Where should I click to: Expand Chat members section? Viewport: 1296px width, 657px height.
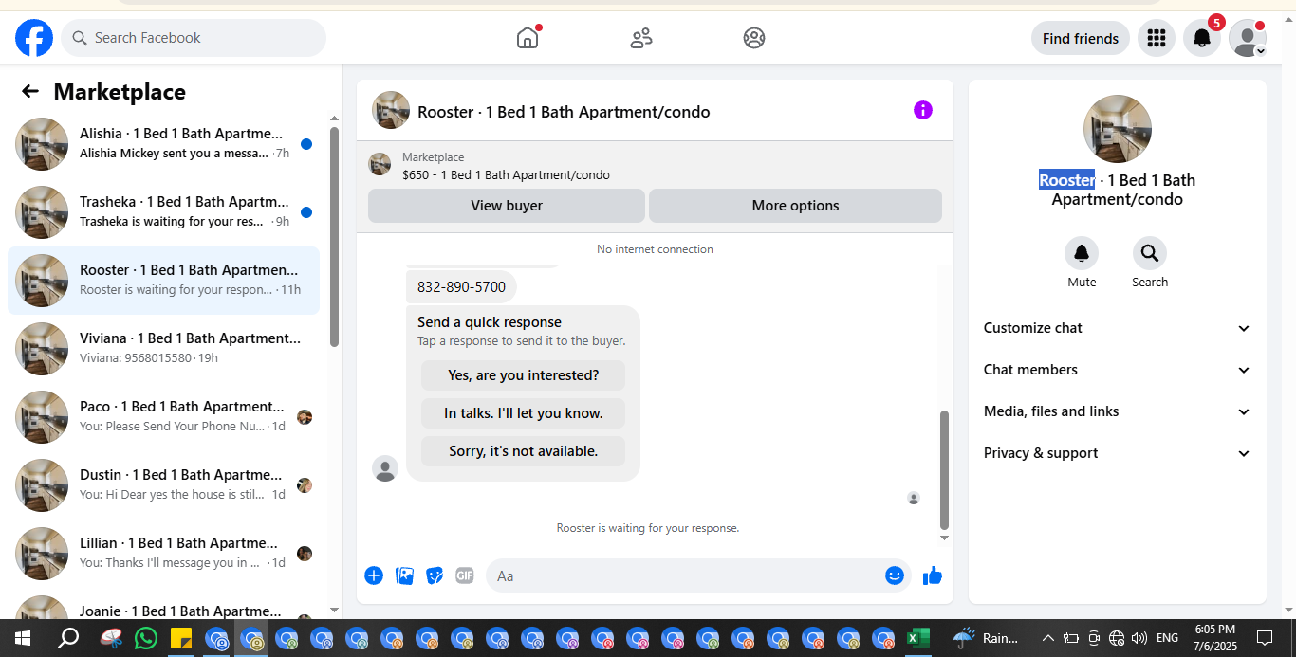click(1117, 370)
